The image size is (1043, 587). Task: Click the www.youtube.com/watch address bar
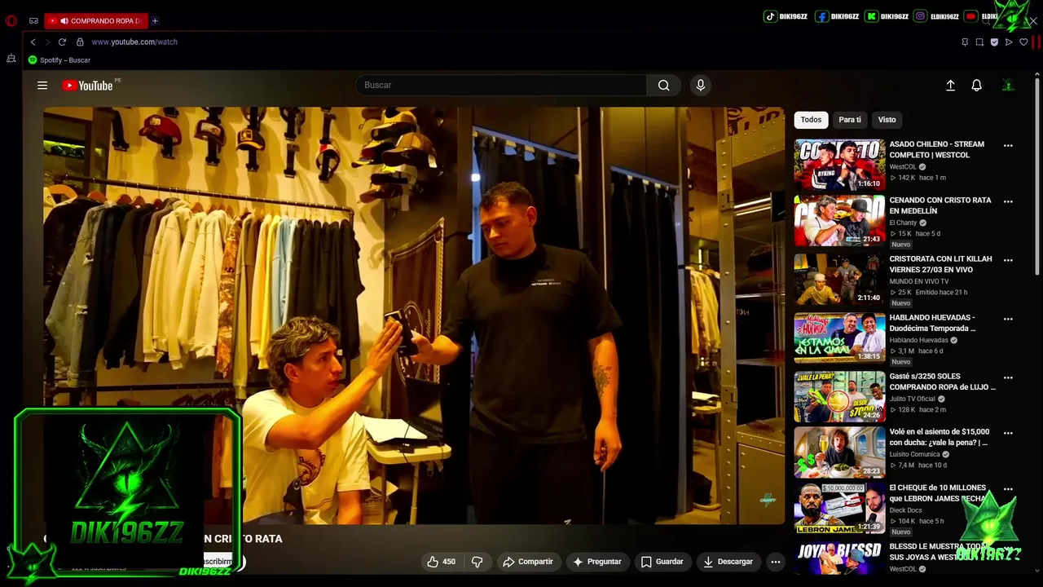134,42
